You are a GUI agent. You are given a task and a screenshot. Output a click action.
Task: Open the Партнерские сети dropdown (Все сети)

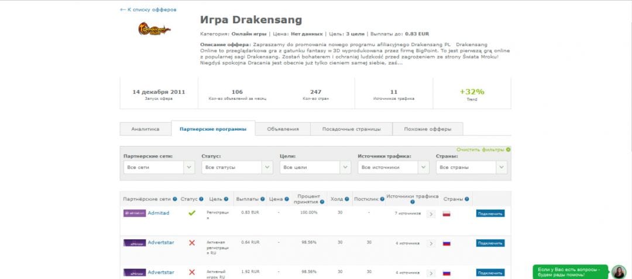(x=159, y=168)
